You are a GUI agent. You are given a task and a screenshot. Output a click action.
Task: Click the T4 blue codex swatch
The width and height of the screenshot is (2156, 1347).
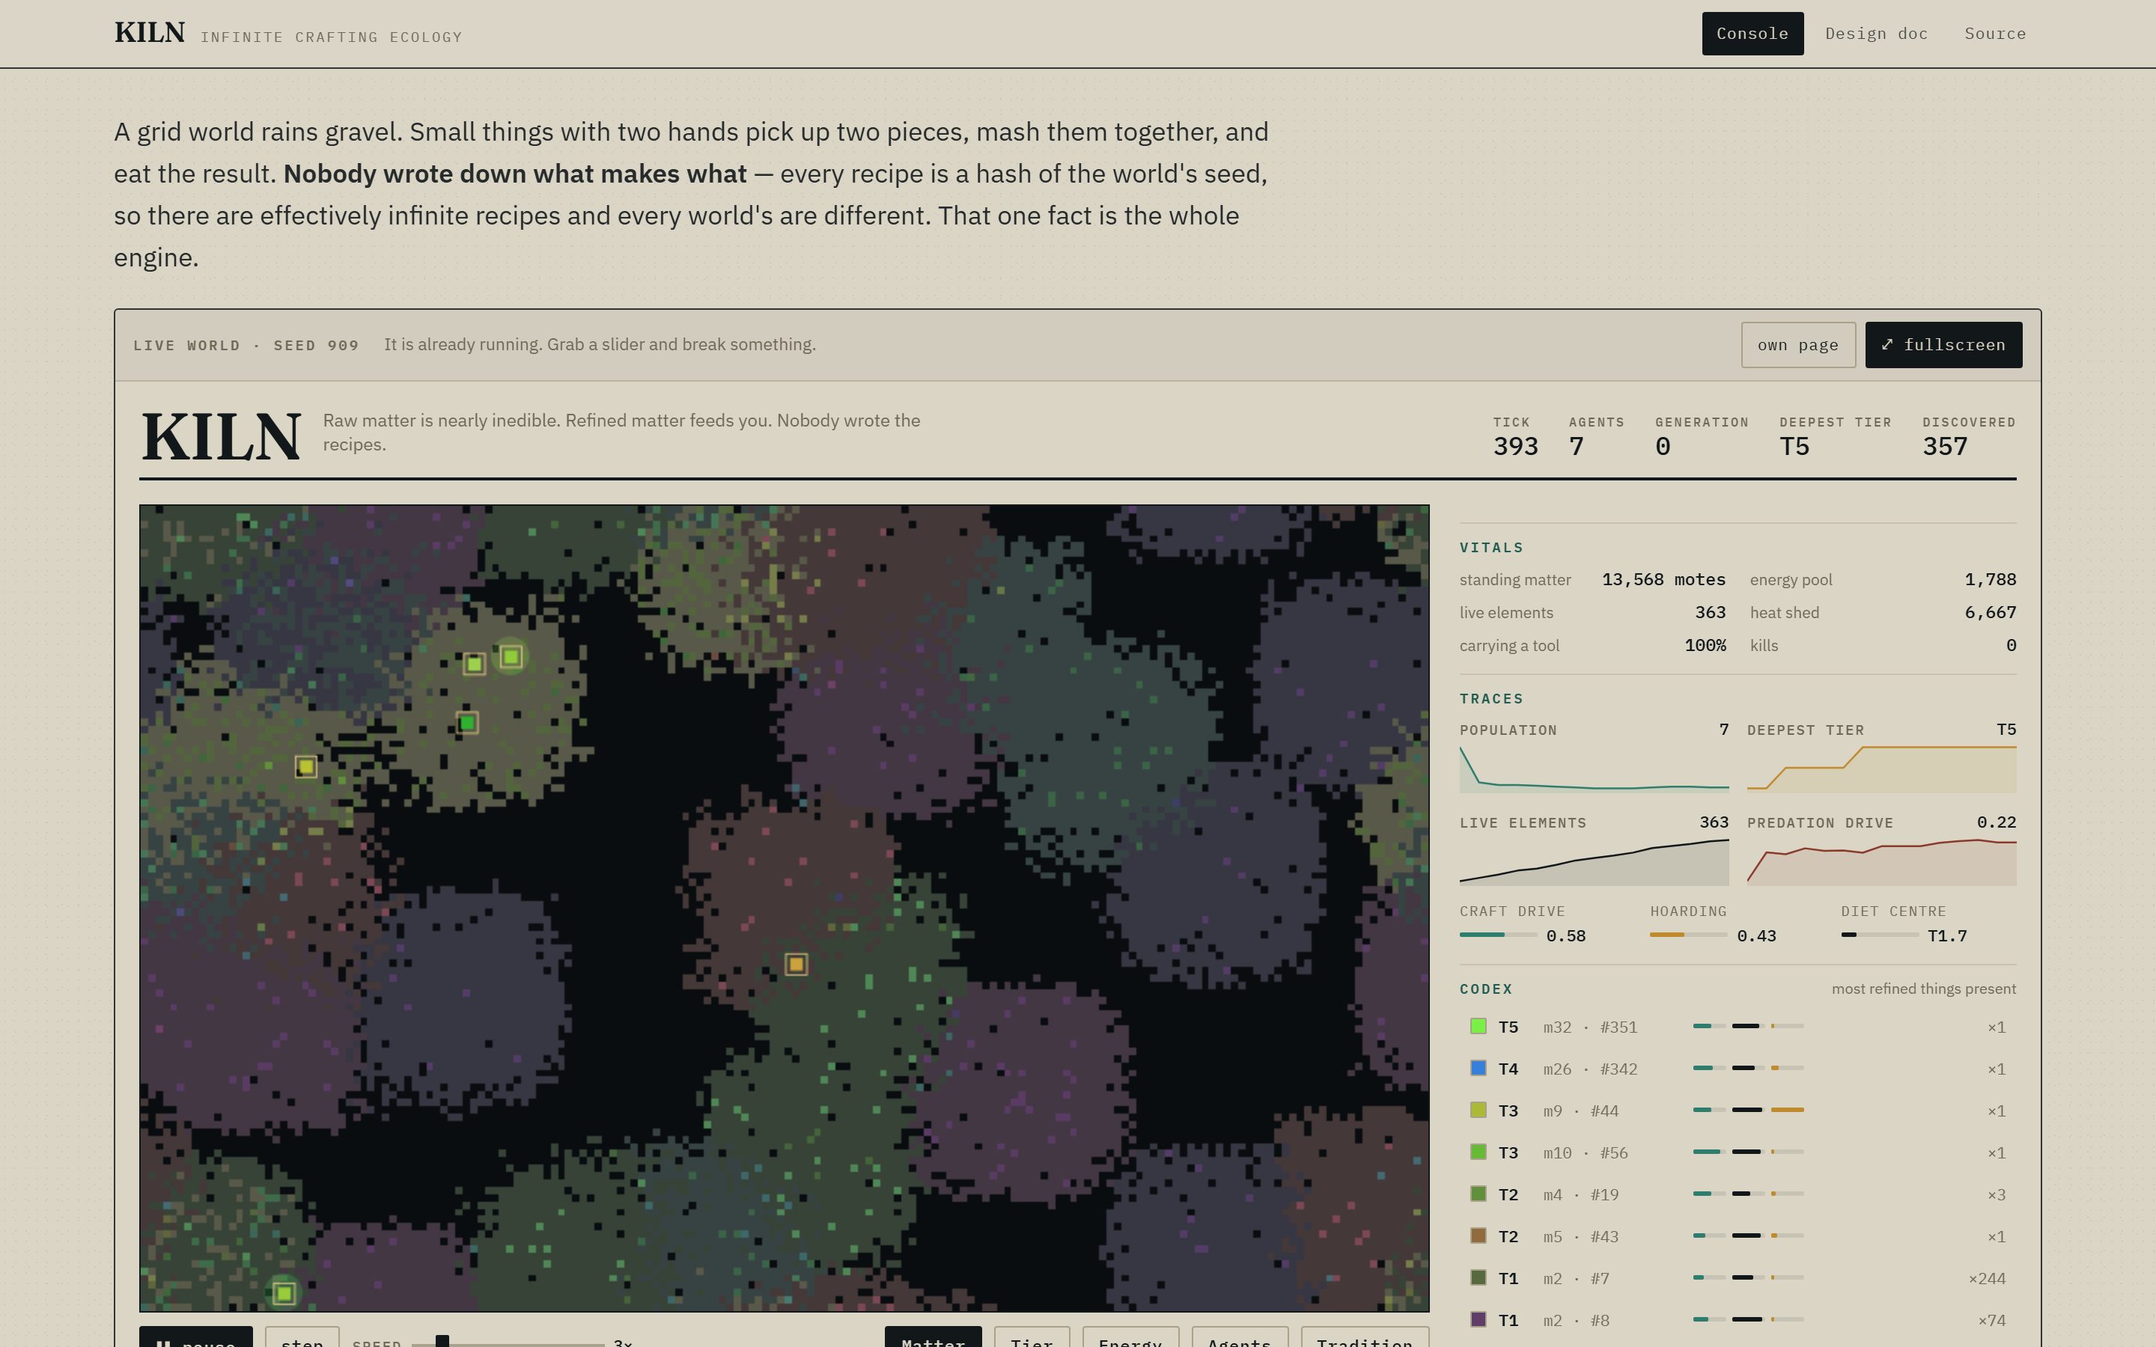1478,1068
